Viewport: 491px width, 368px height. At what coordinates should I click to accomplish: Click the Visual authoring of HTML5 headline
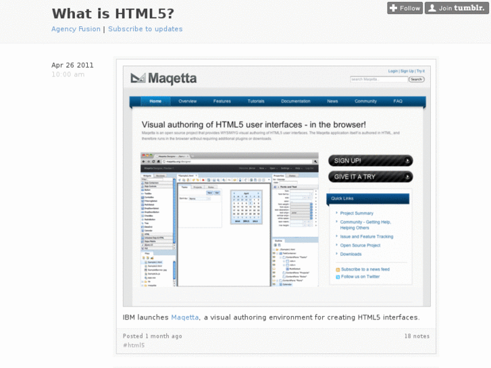254,125
